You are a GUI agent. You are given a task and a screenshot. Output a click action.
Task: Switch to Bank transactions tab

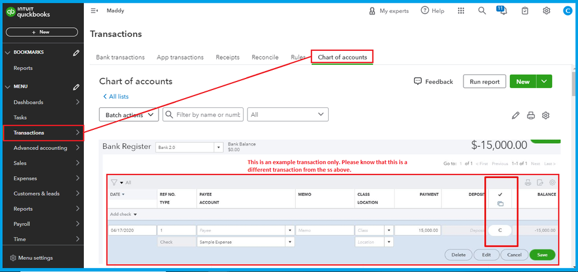(x=120, y=57)
